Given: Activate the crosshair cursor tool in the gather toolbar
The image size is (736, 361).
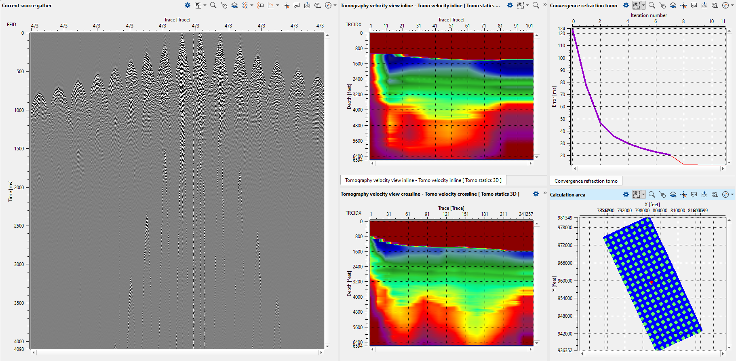Looking at the screenshot, I should coord(286,5).
